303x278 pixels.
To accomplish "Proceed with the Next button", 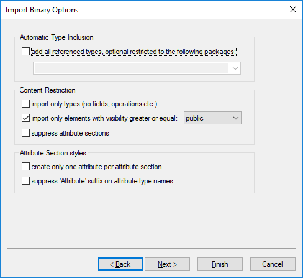I will (167, 264).
